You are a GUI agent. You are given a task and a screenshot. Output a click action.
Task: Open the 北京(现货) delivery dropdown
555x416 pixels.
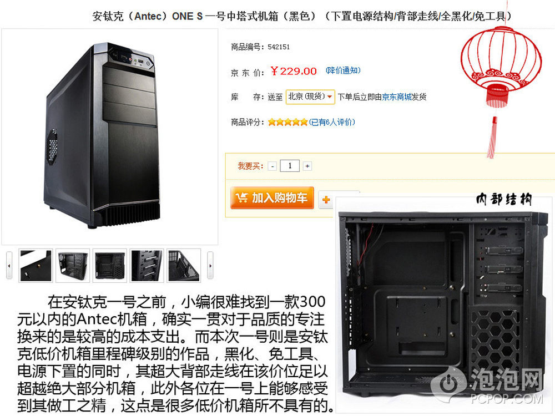coord(310,97)
